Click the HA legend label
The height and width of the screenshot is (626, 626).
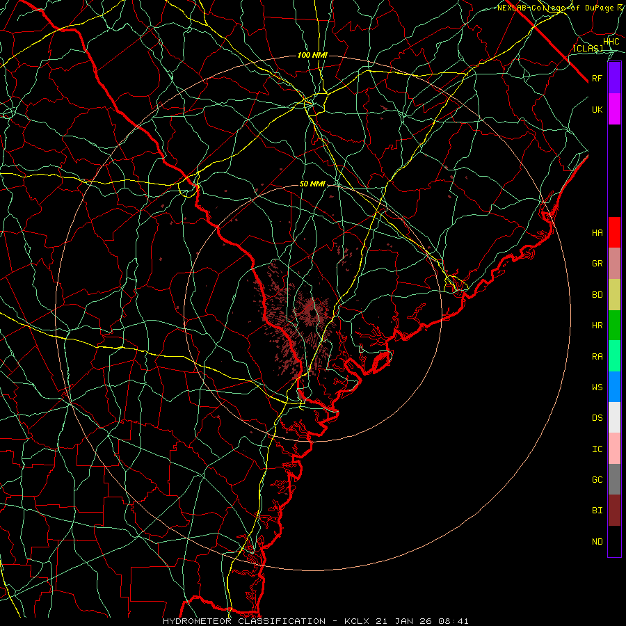tap(597, 233)
